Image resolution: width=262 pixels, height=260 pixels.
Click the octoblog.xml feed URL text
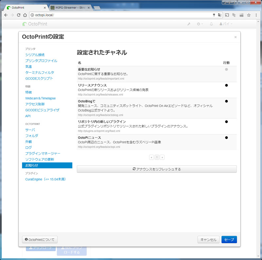(x=101, y=115)
